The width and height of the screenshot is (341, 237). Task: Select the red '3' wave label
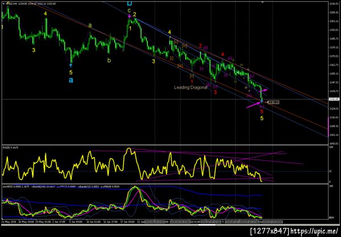[x=215, y=92]
